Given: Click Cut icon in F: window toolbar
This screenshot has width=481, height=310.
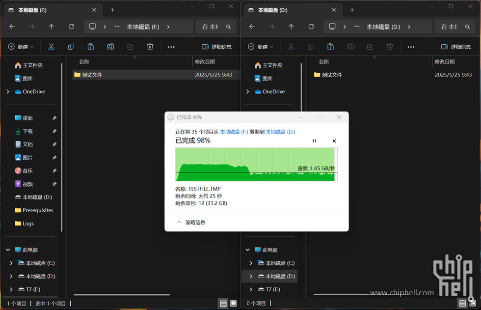Looking at the screenshot, I should tap(51, 47).
